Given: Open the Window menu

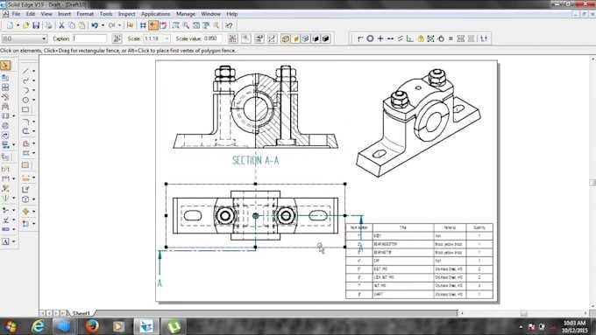Looking at the screenshot, I should pyautogui.click(x=211, y=14).
